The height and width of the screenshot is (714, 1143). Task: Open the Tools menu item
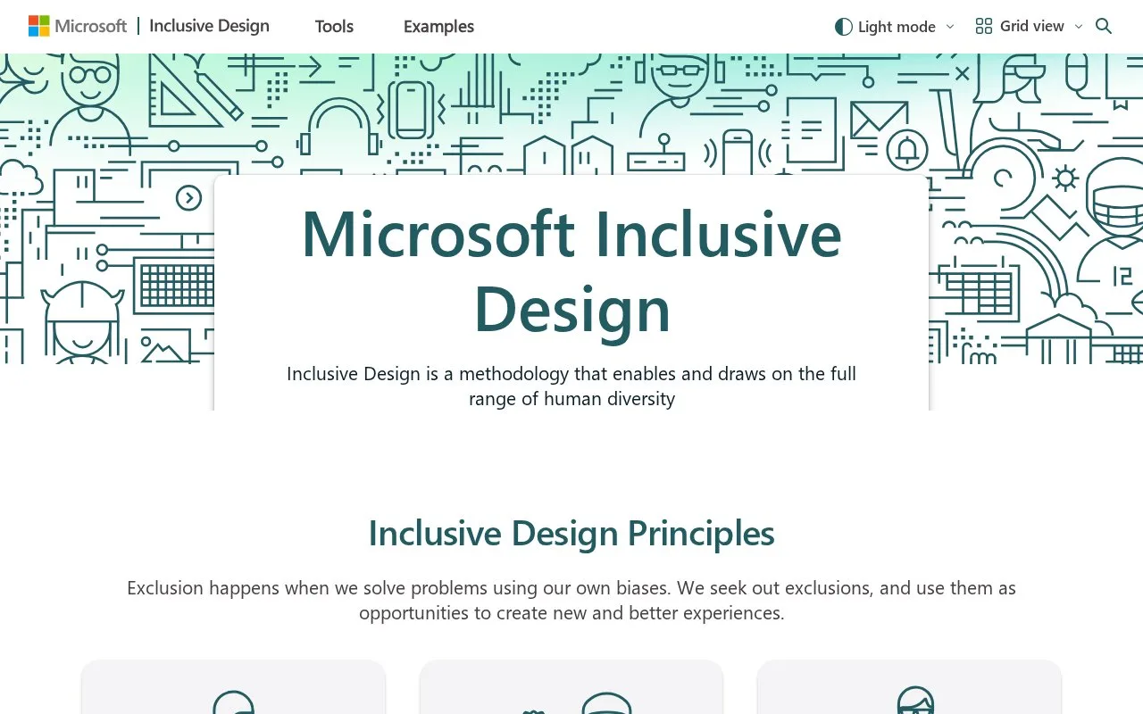click(x=334, y=27)
